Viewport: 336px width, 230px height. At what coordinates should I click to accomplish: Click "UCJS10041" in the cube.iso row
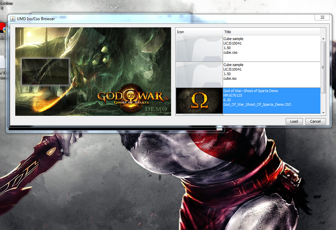tap(232, 69)
